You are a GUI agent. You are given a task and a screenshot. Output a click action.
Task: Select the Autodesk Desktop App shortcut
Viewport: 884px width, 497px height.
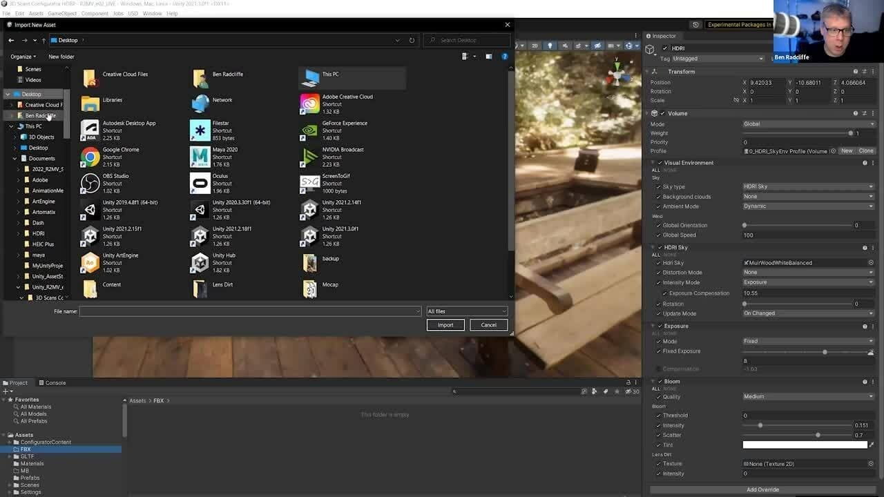119,130
